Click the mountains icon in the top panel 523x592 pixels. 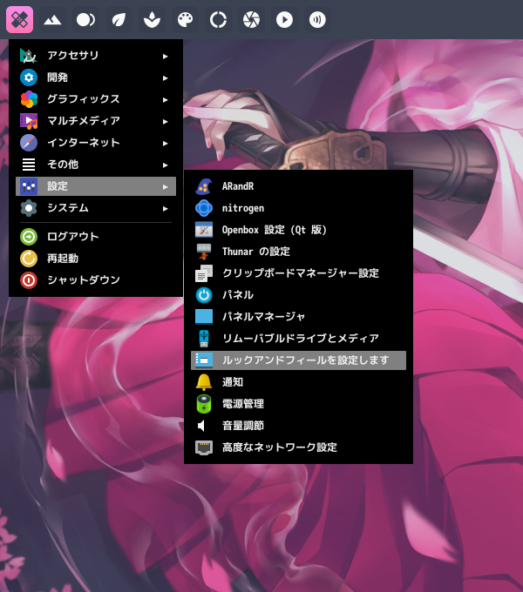pos(52,20)
